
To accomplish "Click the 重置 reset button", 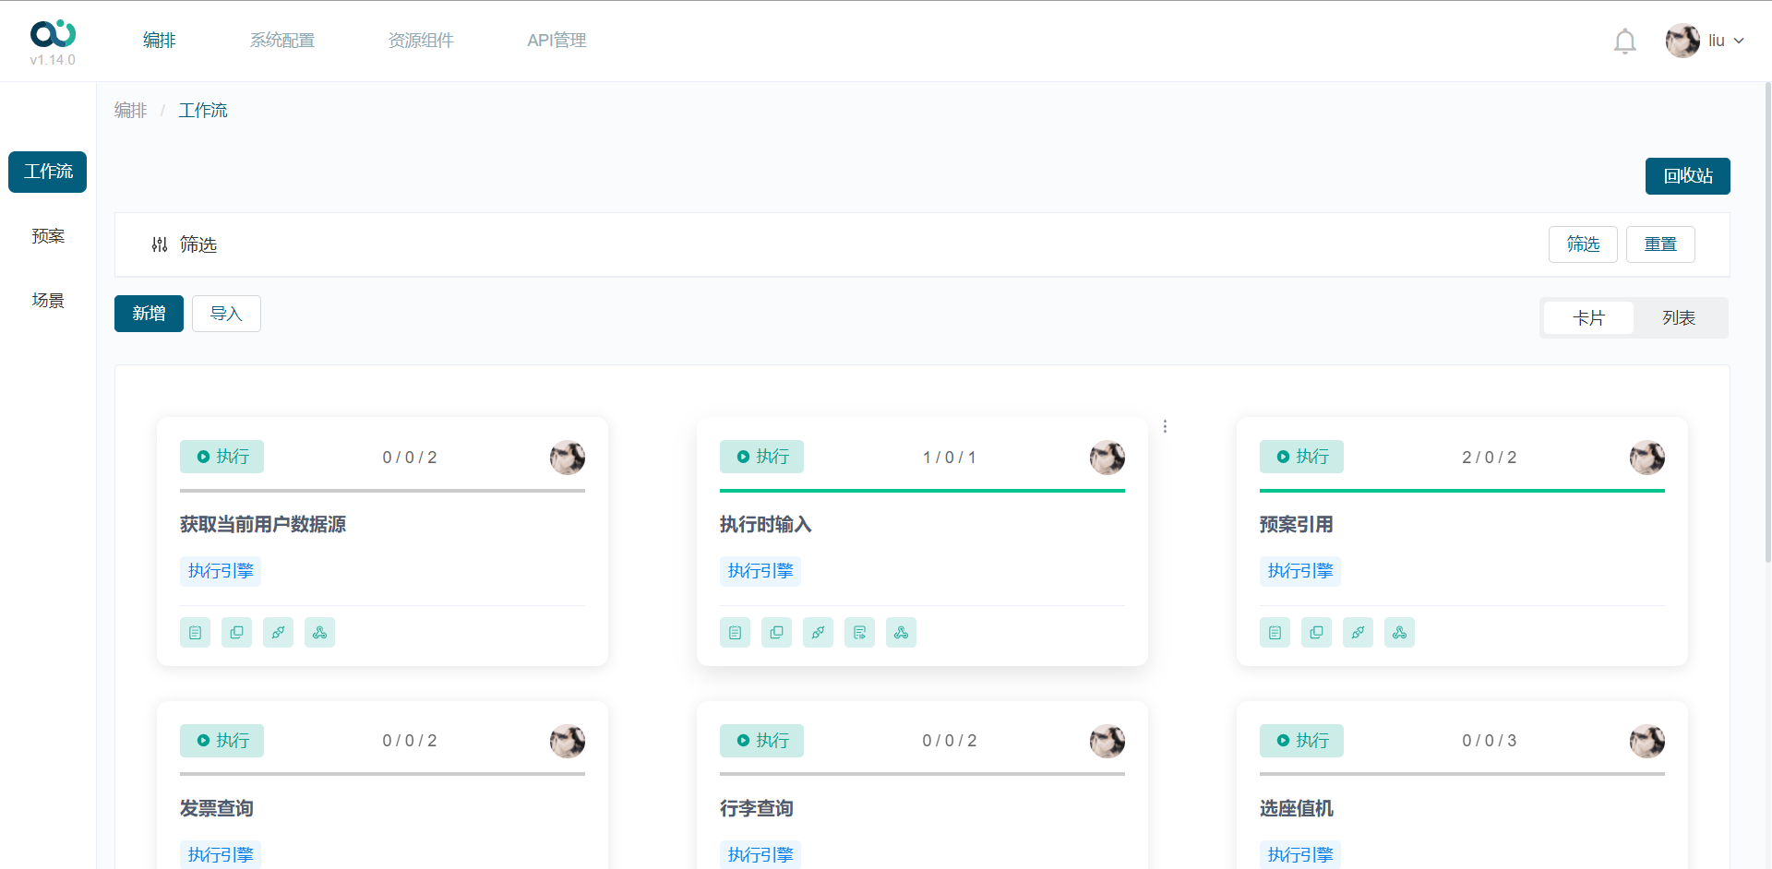I will [1660, 244].
